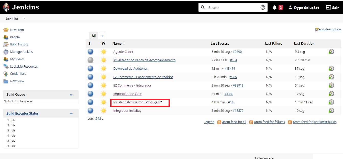The width and height of the screenshot is (343, 159).
Task: Schedule build for EZ Commerce - Cancelamento de Pedidos
Action: (x=331, y=77)
